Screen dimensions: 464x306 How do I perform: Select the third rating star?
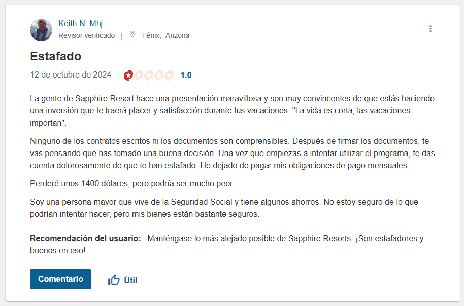[x=149, y=75]
